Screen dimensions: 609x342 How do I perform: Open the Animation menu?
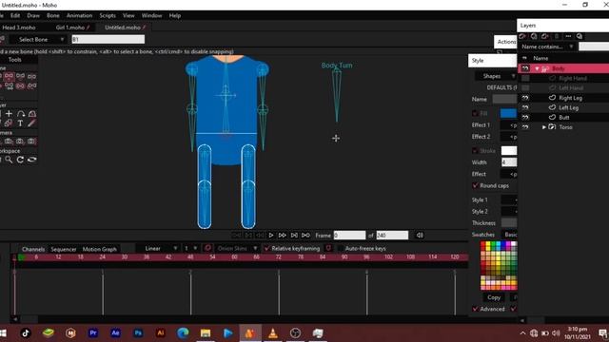pyautogui.click(x=79, y=15)
